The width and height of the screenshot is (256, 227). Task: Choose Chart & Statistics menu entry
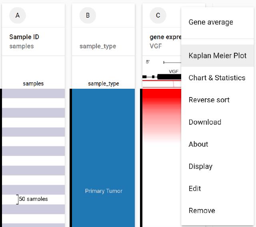coord(217,78)
